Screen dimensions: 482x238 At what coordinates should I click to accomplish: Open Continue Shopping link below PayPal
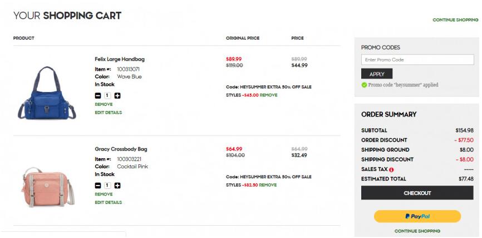pyautogui.click(x=417, y=231)
